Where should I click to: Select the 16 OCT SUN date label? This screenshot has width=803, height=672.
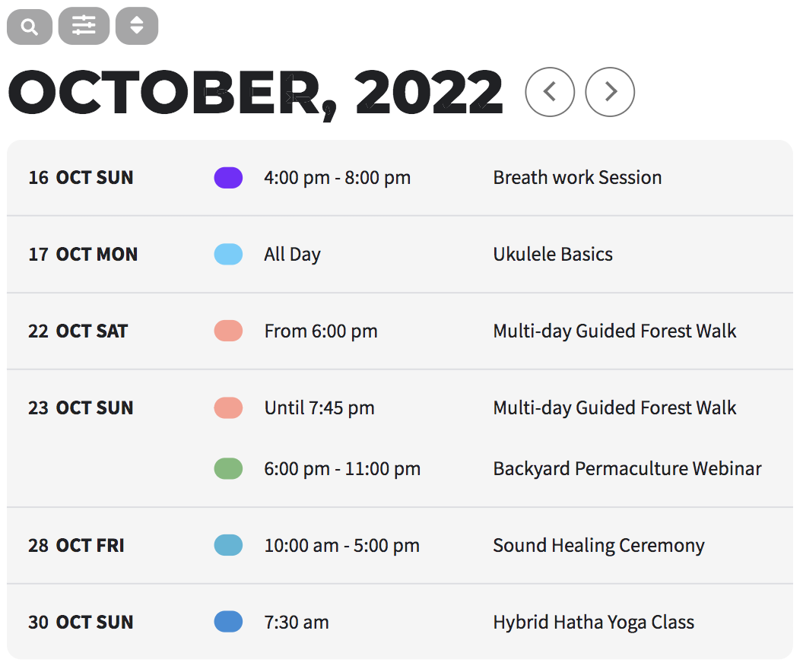click(81, 177)
